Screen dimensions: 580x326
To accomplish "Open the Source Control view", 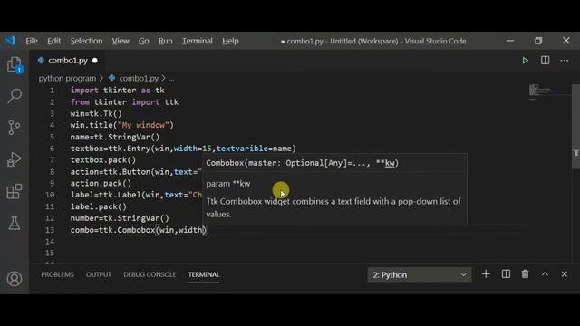I will [x=14, y=128].
